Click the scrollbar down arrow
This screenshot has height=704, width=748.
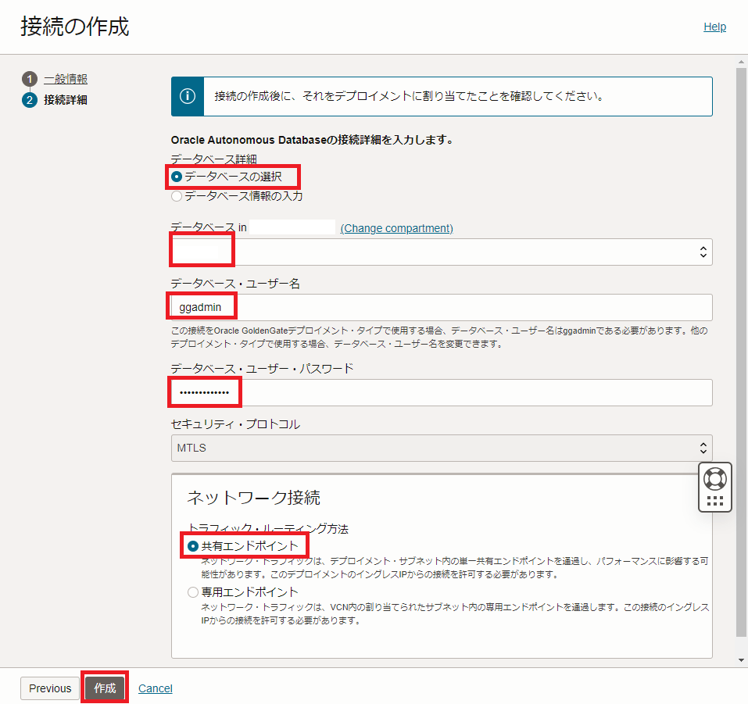click(x=741, y=660)
